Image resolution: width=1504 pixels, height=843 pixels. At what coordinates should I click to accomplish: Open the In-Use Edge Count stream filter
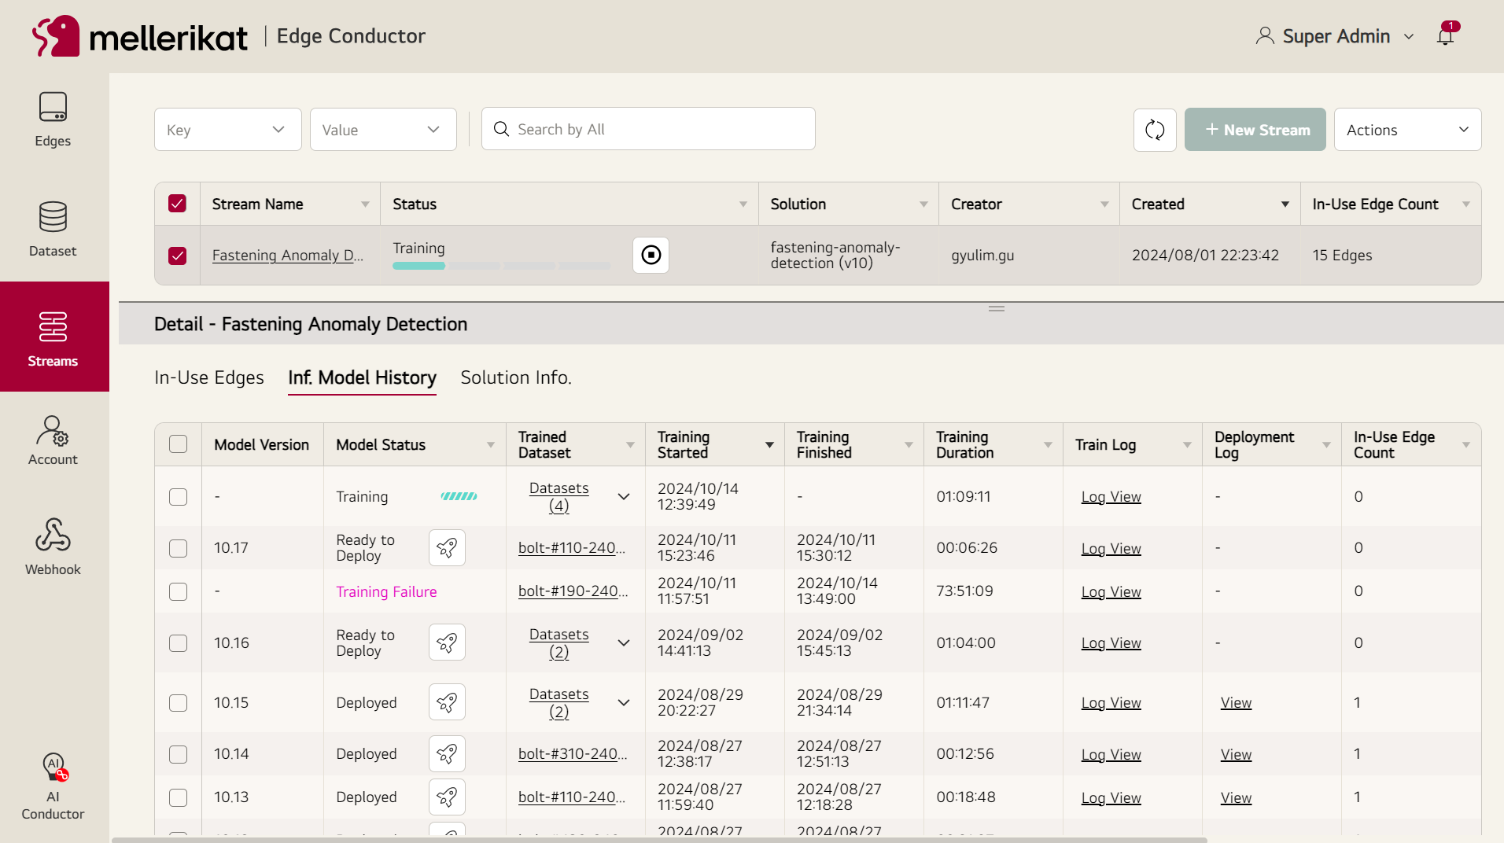coord(1465,204)
